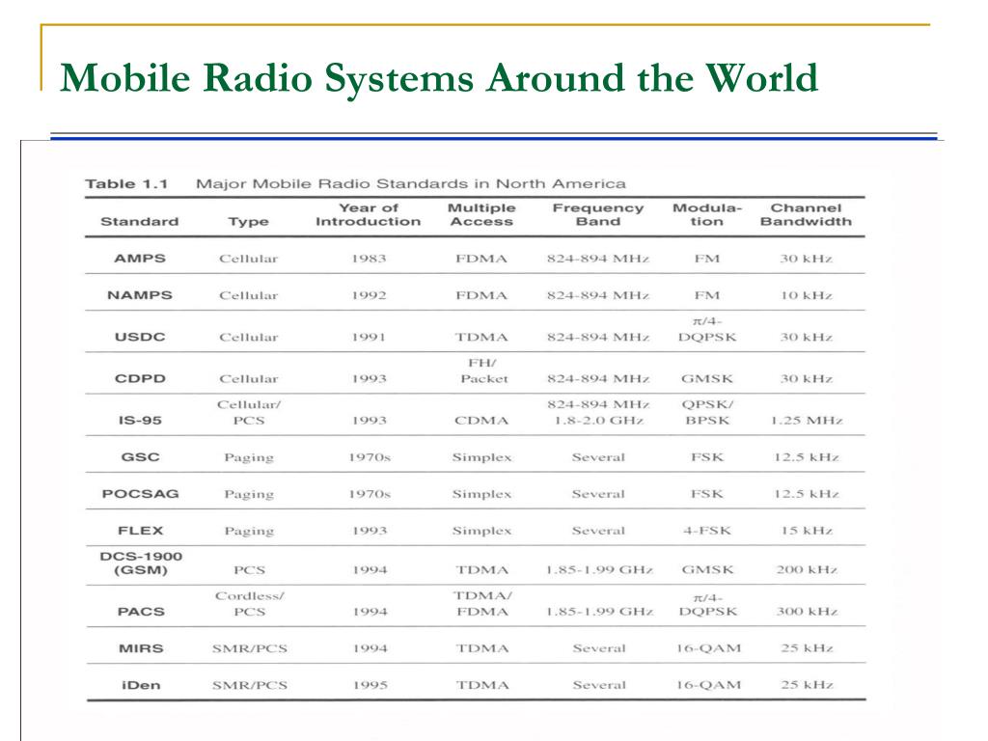Click the "1970s" year in the POCSAG row
The image size is (988, 741).
point(370,494)
